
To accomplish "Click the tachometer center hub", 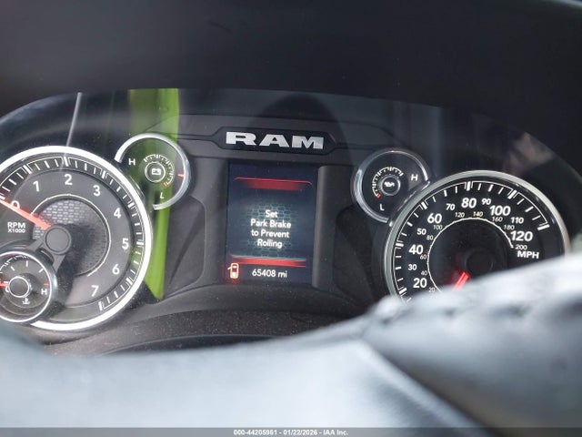I will 56,239.
